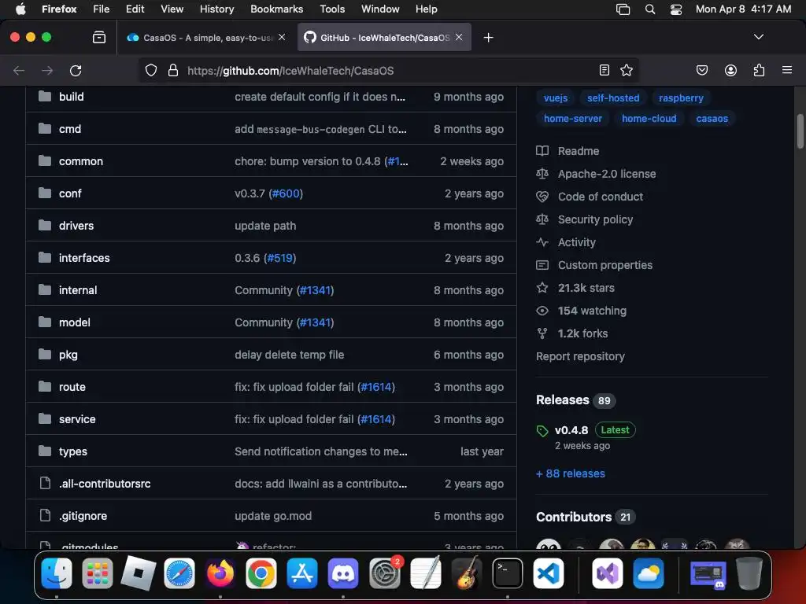Screen dimensions: 806x604
Task: Open the 'update path' commit message
Action: coord(265,226)
